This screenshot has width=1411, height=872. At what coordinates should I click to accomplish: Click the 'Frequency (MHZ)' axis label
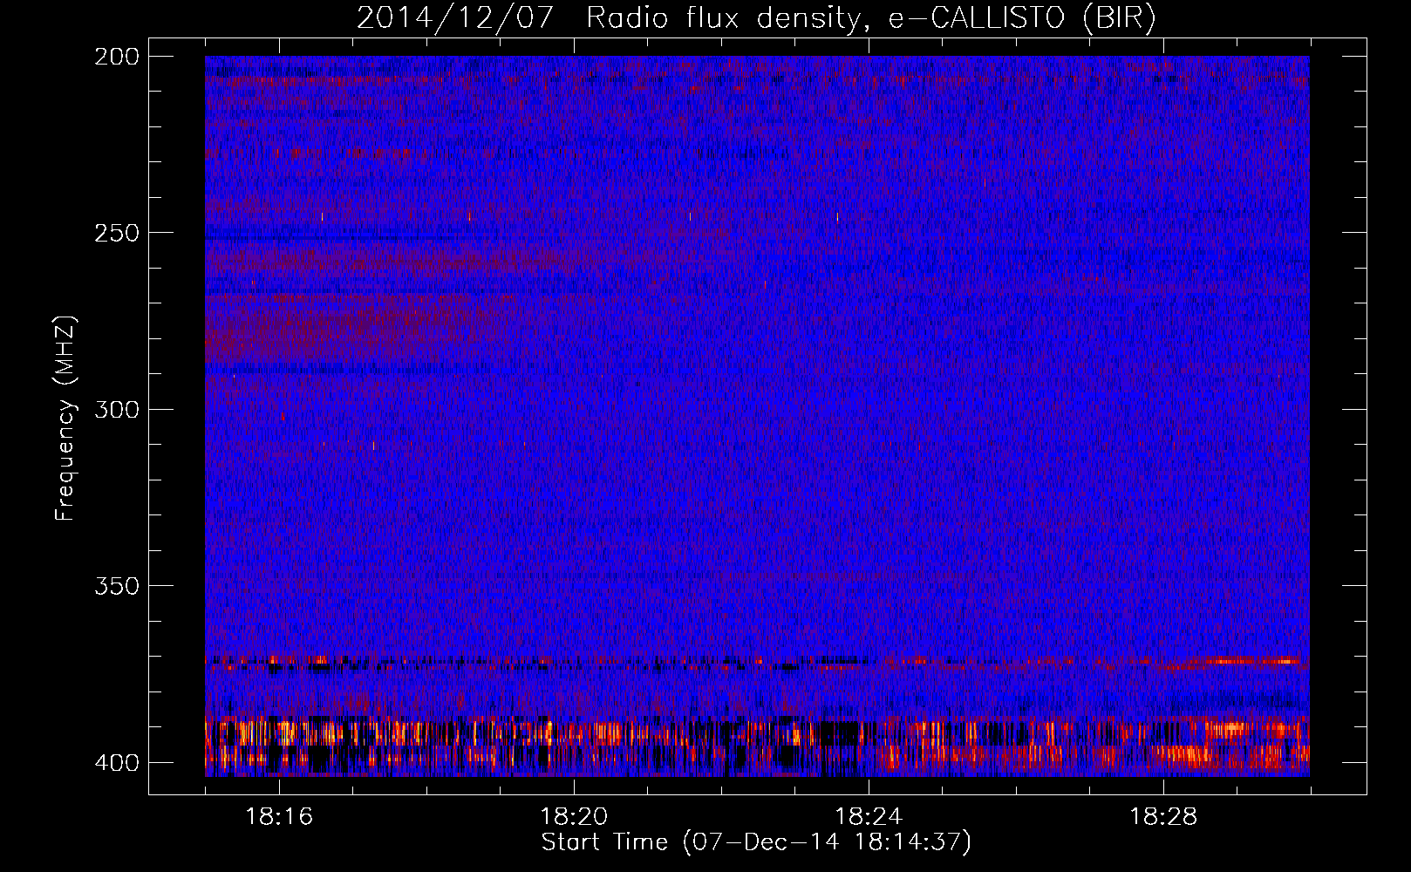tap(65, 418)
